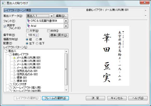Click the ヘルプ(H) button

pyautogui.click(x=138, y=98)
